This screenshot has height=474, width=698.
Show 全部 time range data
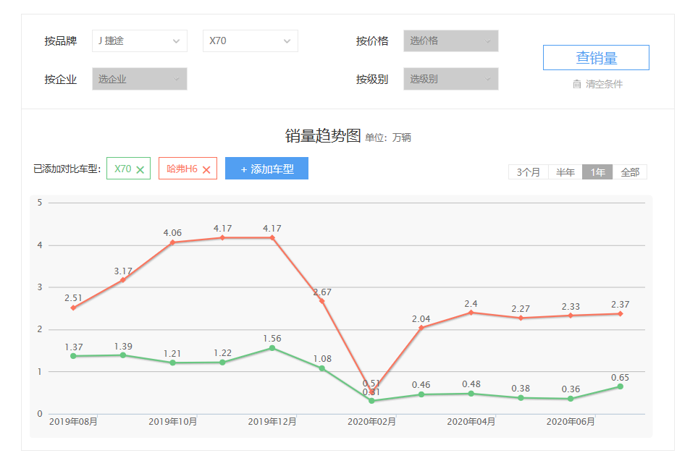pyautogui.click(x=630, y=172)
